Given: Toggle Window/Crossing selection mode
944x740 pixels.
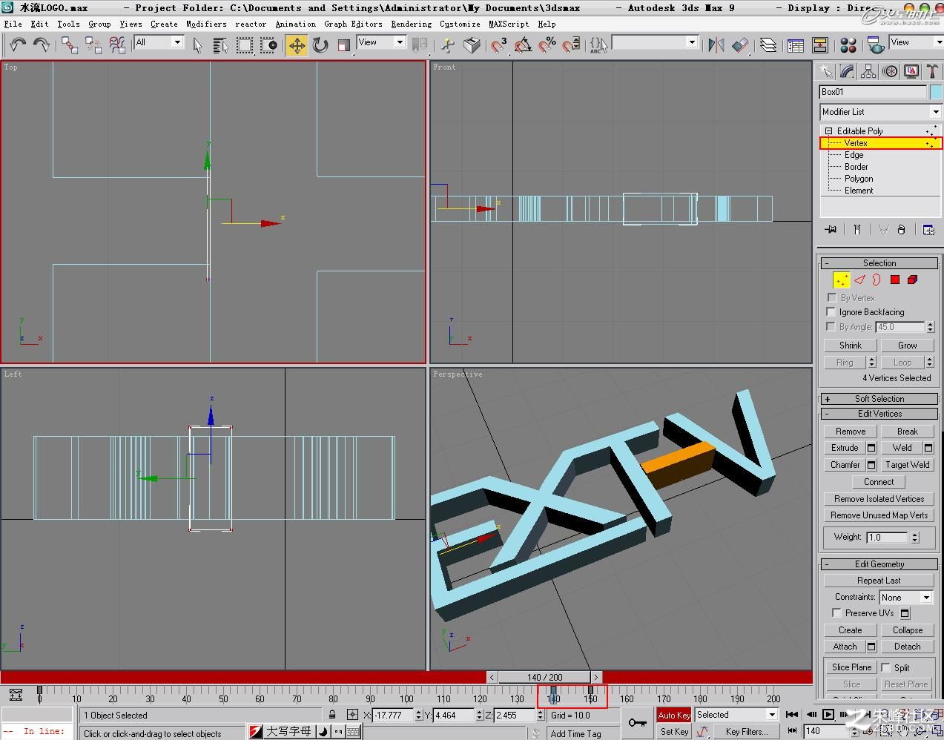Looking at the screenshot, I should pyautogui.click(x=269, y=45).
